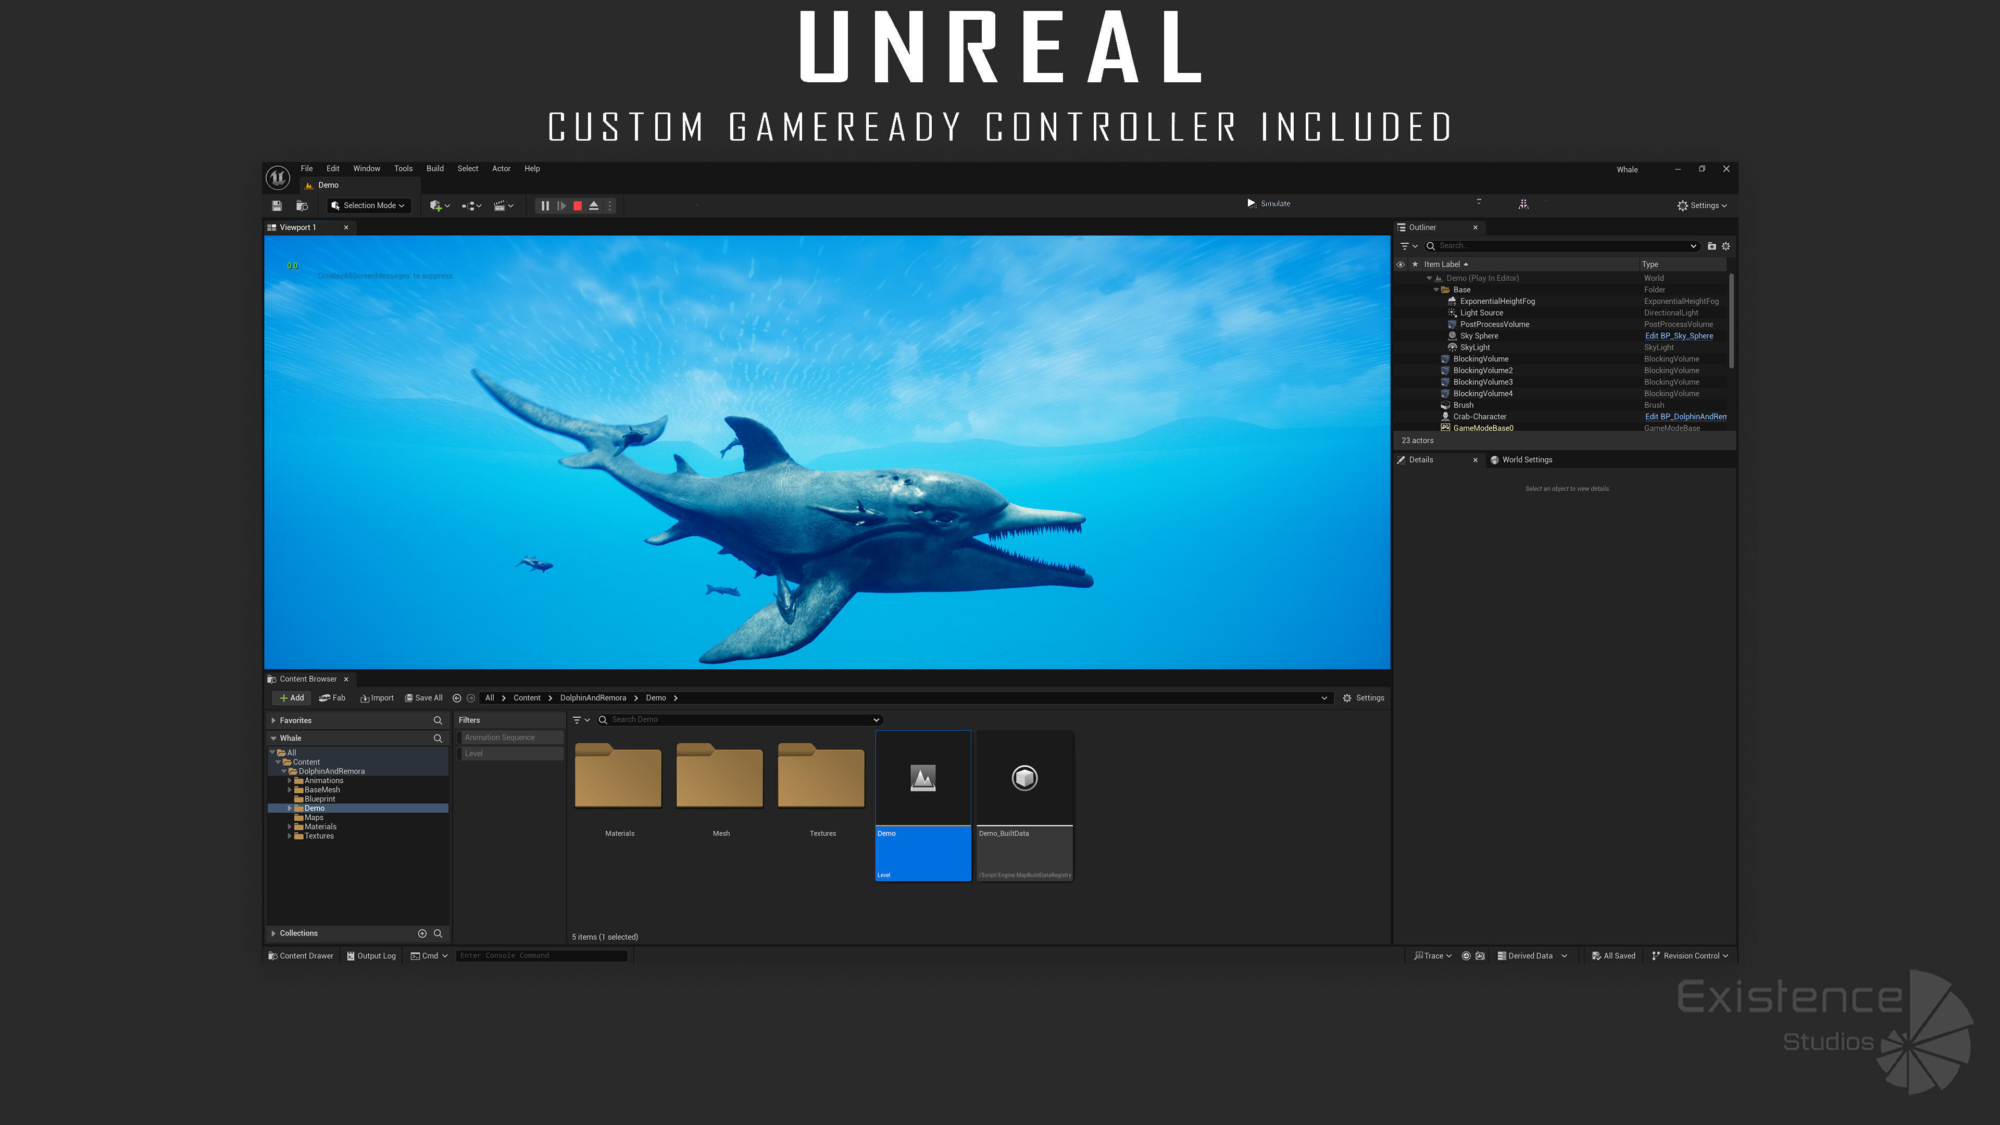The width and height of the screenshot is (2000, 1125).
Task: Open content filter options dropdown beside Search Demo
Action: point(581,720)
